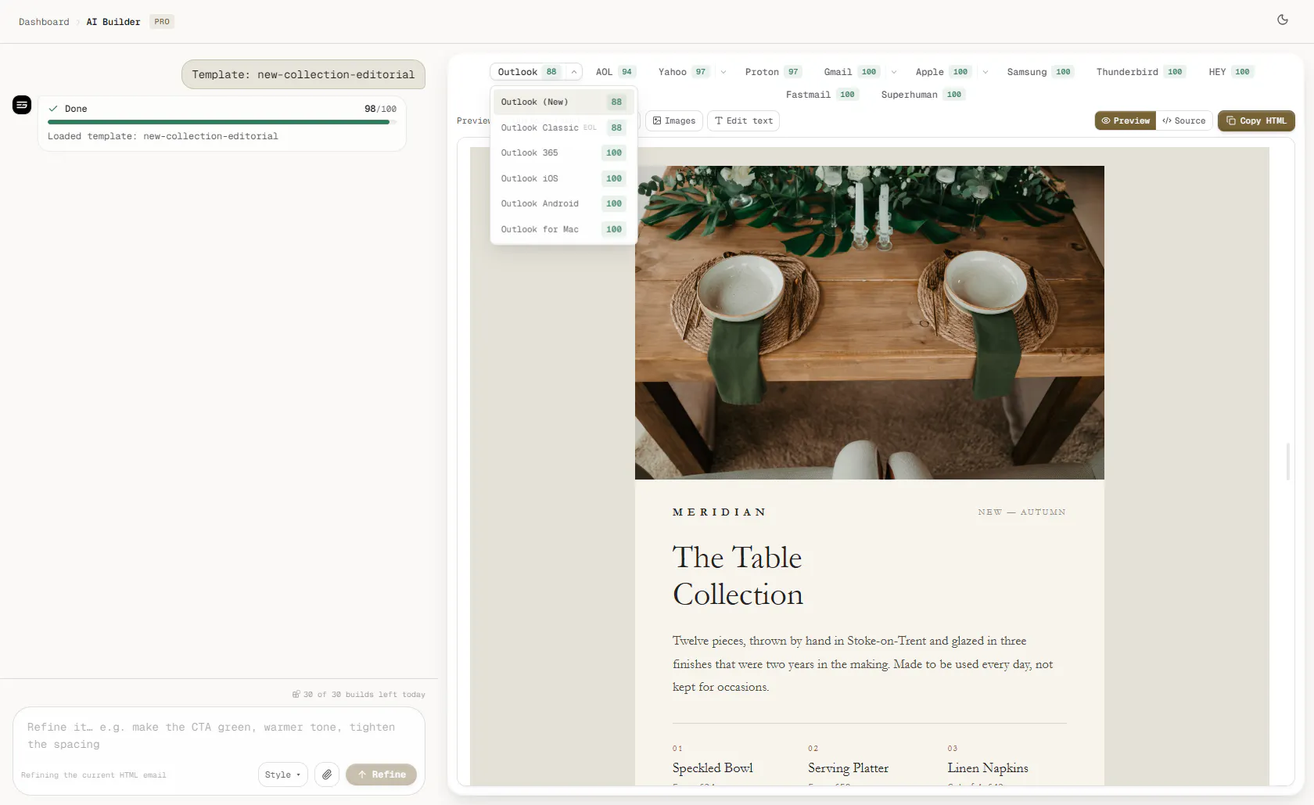Select the Yahoo client tab
This screenshot has width=1314, height=805.
(684, 72)
